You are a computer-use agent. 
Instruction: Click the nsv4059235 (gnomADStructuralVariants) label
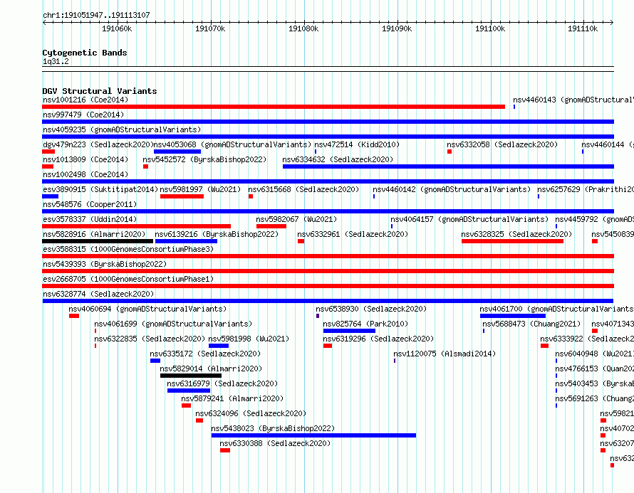(122, 129)
